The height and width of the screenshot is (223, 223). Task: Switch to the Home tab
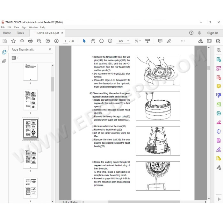click(7, 33)
